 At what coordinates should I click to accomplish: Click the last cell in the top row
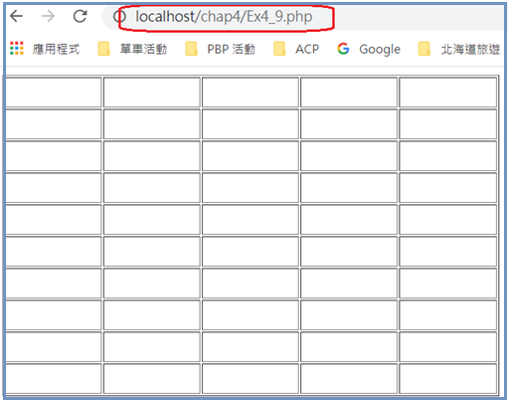coord(447,93)
